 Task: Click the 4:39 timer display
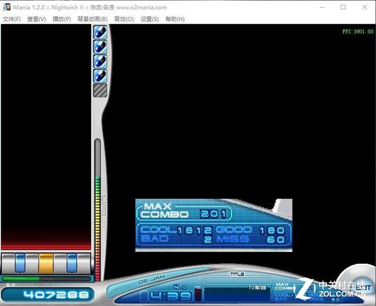click(x=170, y=297)
